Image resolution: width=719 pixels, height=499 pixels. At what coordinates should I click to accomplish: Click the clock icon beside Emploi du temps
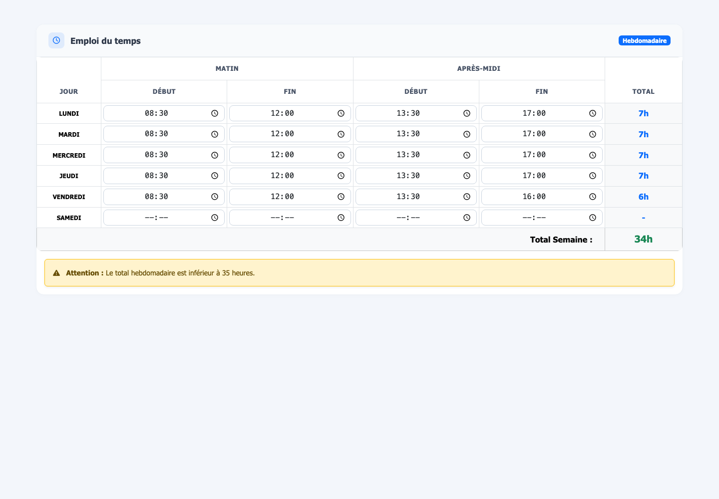click(56, 40)
